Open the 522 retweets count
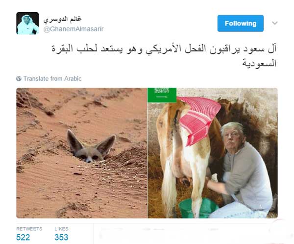The height and width of the screenshot is (244, 294). pos(23,237)
